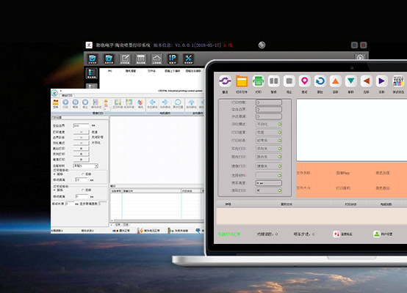Image resolution: width=407 pixels, height=293 pixels.
Task: Click the nozzle TEST pattern icon
Action: click(x=398, y=81)
